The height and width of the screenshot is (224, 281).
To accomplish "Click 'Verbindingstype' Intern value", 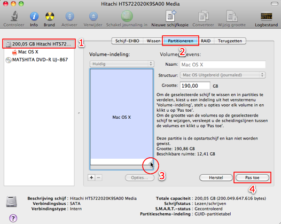I will click(76, 208).
